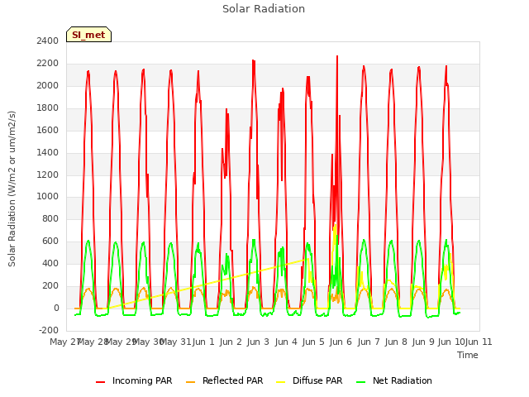Select the Net Radiation legend entry
529x397 pixels.
394,380
